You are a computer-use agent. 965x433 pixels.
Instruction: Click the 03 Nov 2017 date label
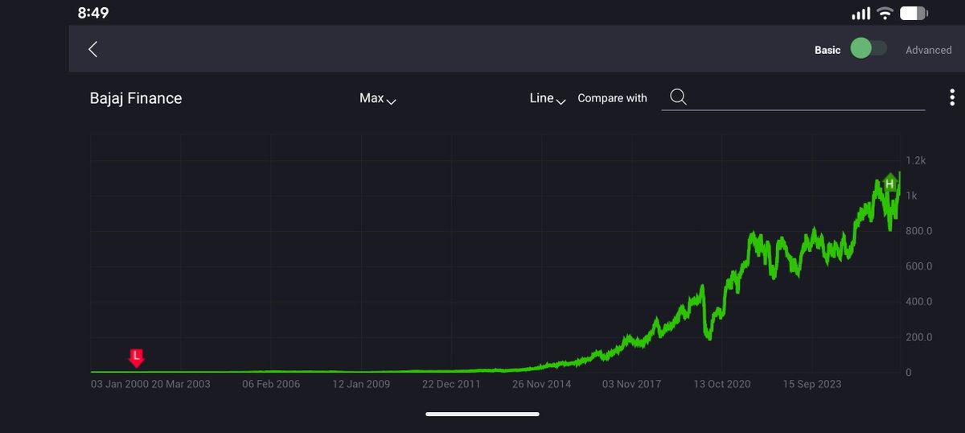(631, 384)
